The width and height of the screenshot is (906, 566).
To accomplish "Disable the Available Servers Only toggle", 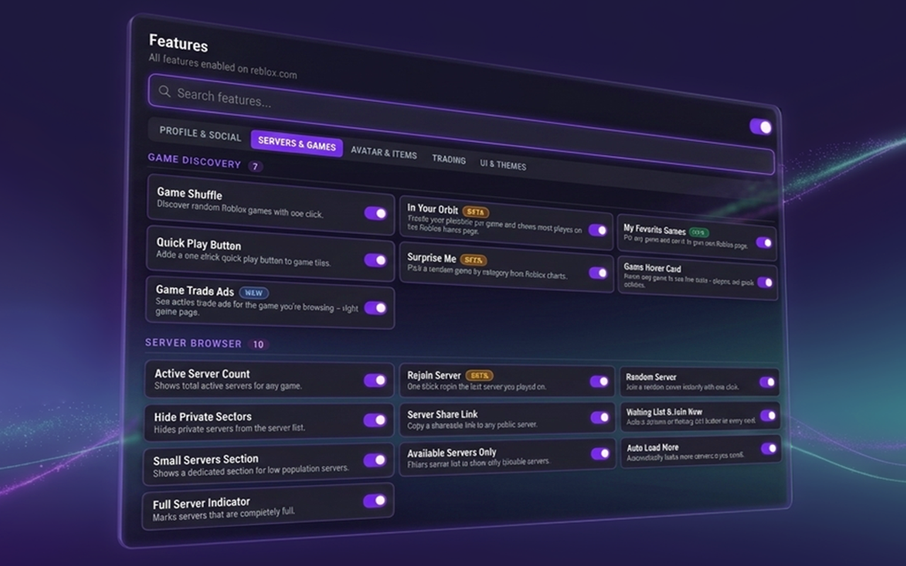I will pos(600,454).
